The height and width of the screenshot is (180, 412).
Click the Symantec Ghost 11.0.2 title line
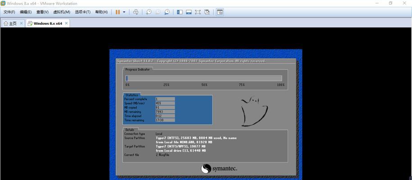191,61
